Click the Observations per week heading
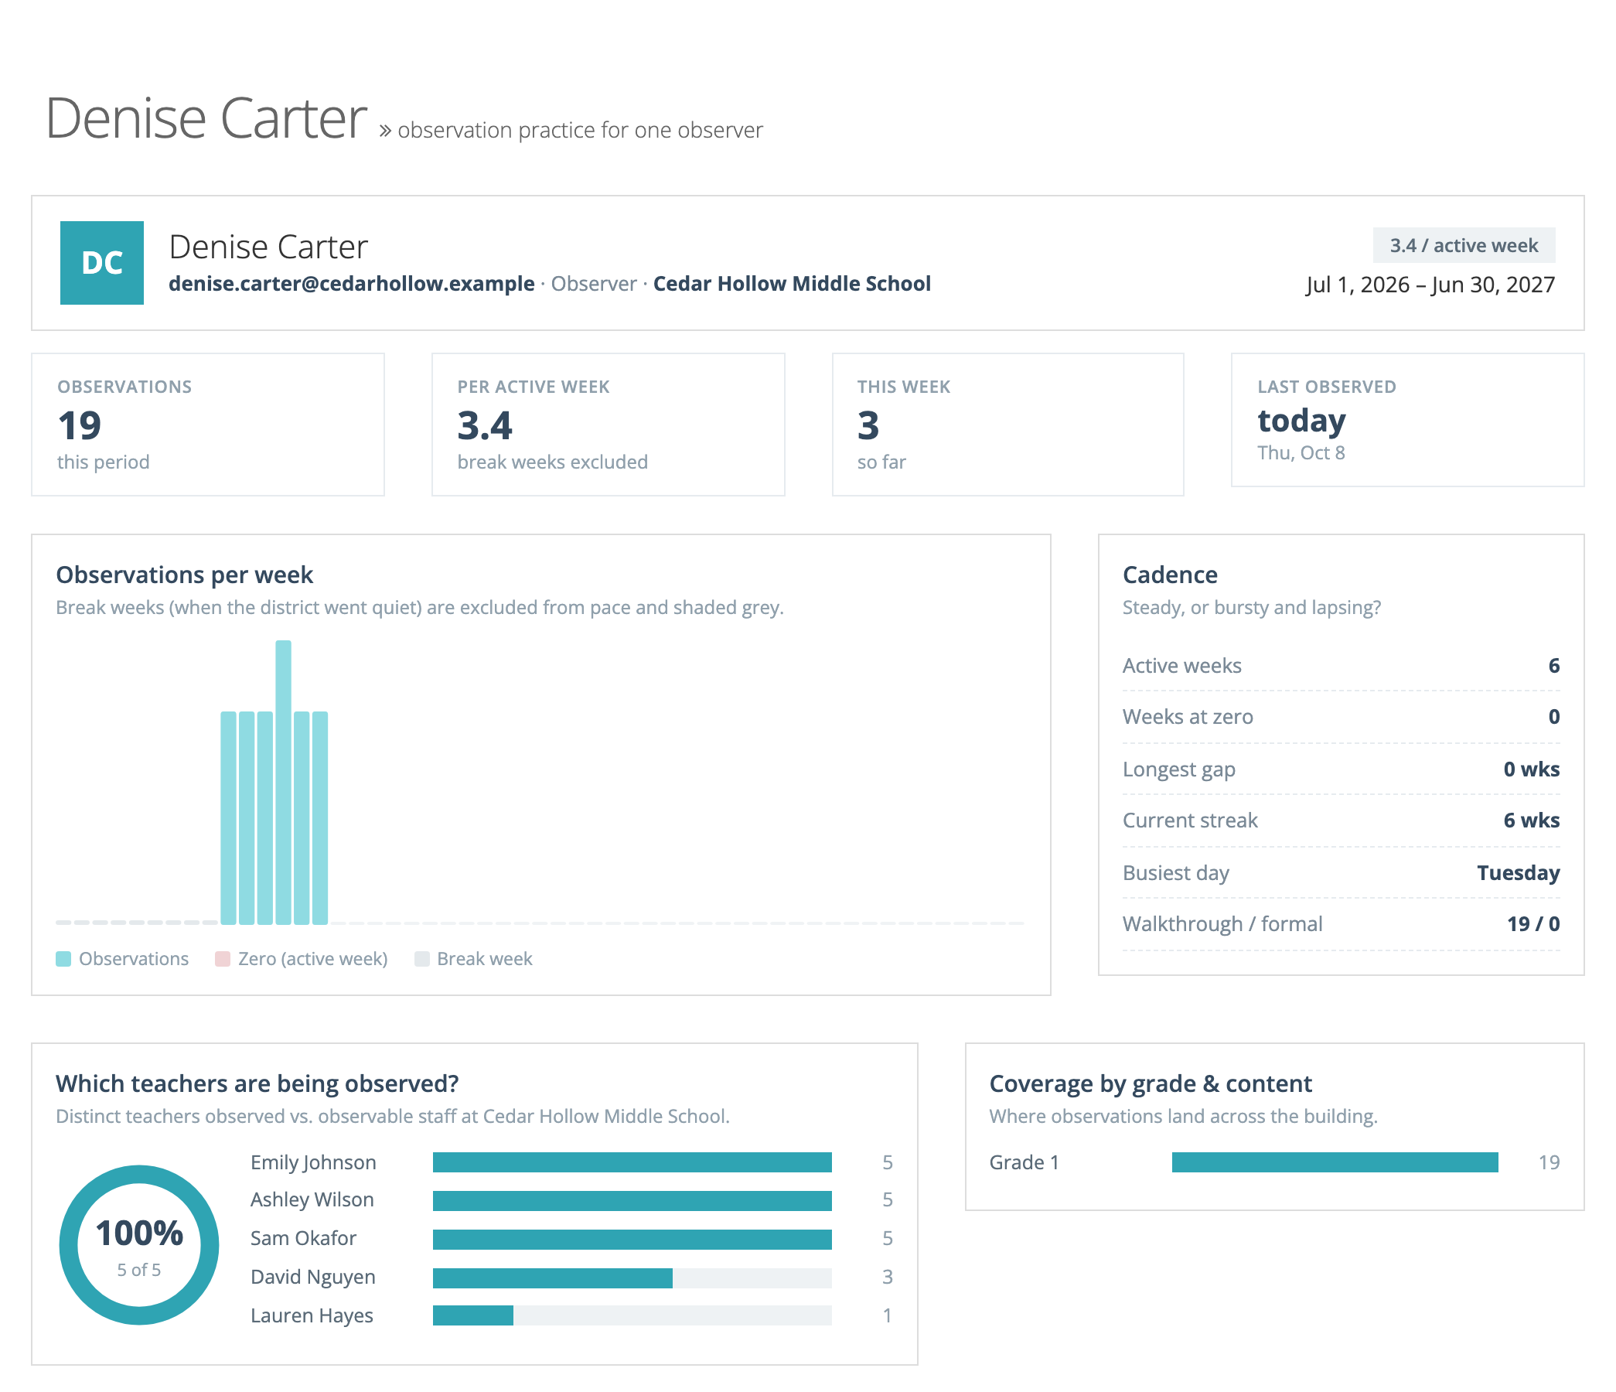The height and width of the screenshot is (1392, 1616). pyautogui.click(x=185, y=575)
